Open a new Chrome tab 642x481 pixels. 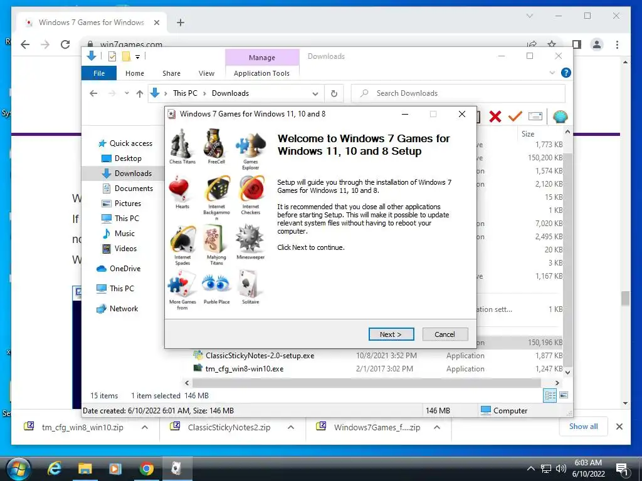(181, 23)
